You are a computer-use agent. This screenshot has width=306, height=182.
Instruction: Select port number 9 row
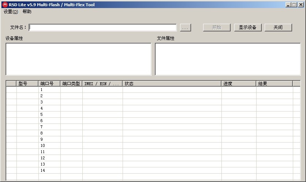click(153, 140)
